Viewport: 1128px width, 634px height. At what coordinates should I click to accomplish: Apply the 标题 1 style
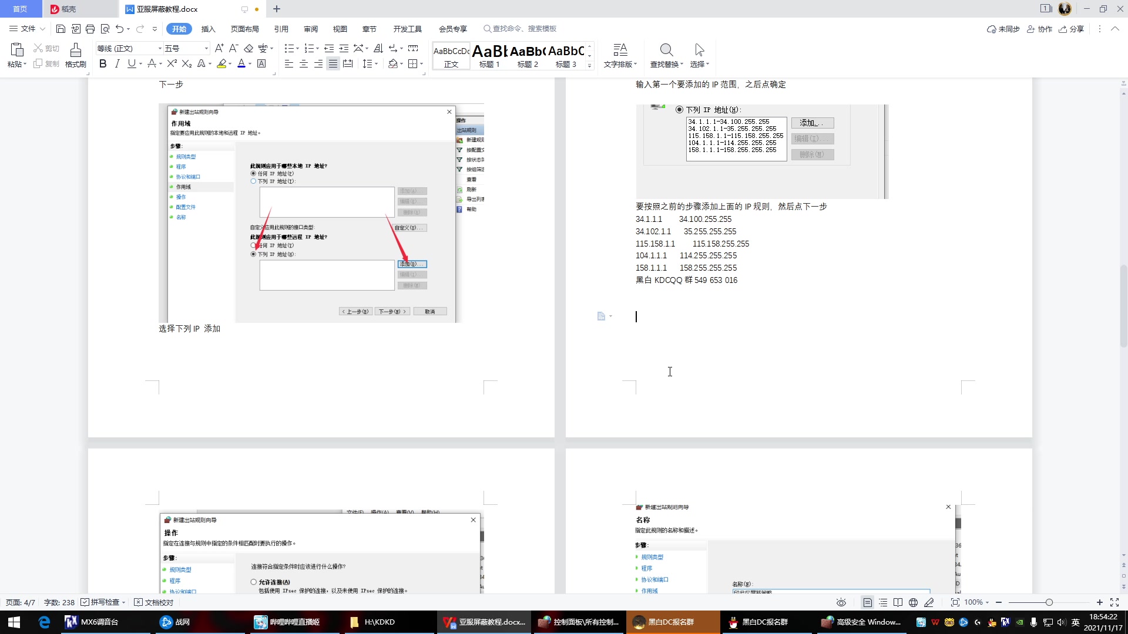pyautogui.click(x=489, y=56)
